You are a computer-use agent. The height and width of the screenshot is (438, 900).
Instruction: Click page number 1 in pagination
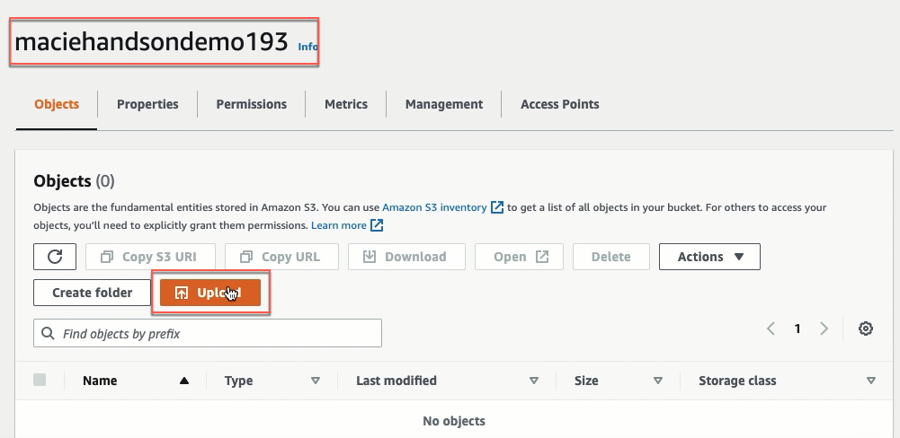798,328
